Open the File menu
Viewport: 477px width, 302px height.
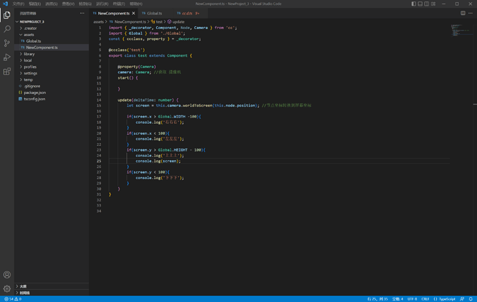click(x=18, y=3)
